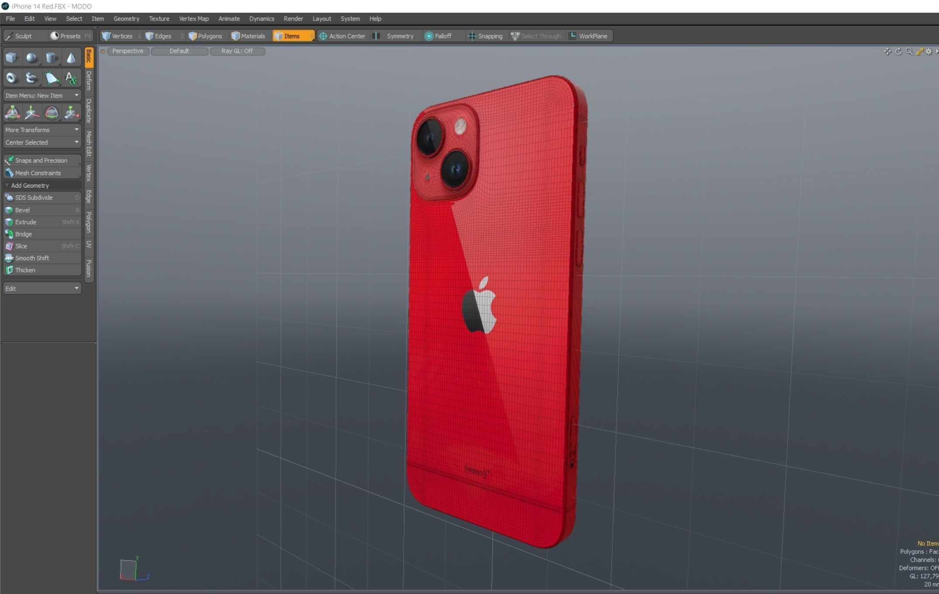
Task: Activate the Scale tool icon
Action: coord(71,113)
